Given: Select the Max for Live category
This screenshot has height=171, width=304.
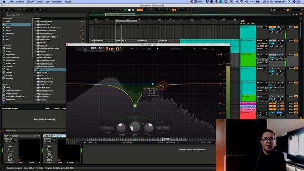Looking at the screenshot, I should click(10, 63).
